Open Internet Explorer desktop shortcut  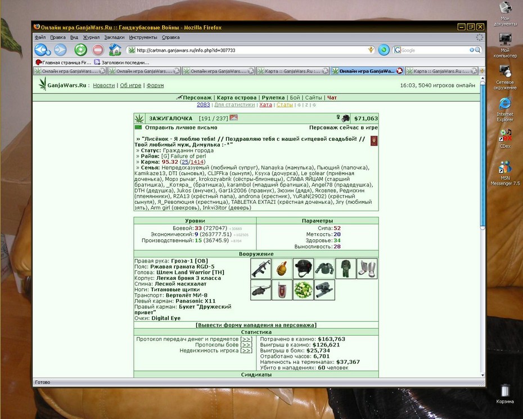pos(504,109)
